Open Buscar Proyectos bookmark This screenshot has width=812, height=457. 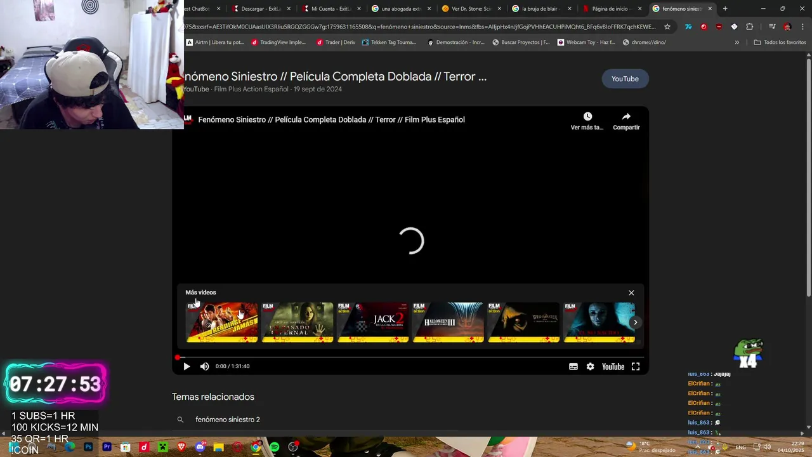(521, 43)
